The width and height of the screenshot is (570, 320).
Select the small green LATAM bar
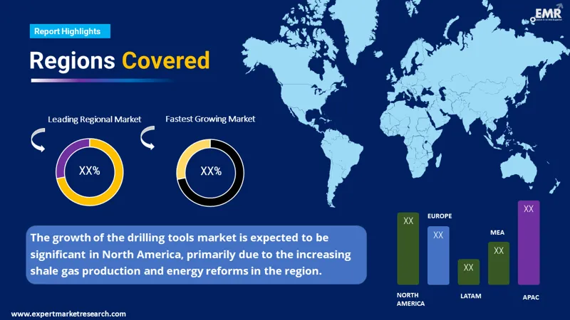(x=468, y=272)
